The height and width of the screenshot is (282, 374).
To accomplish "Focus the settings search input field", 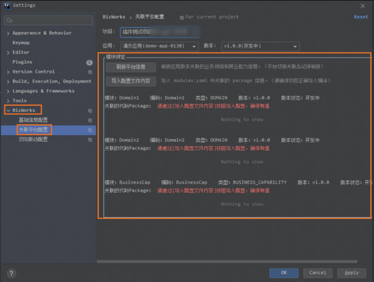I will tap(48, 20).
